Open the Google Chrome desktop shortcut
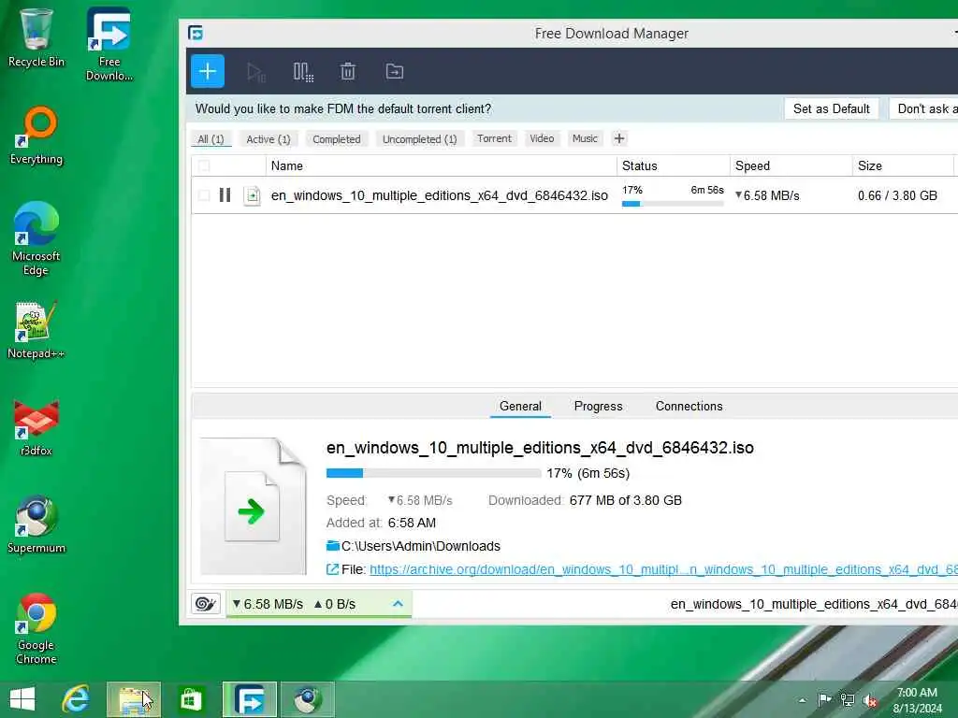Image resolution: width=958 pixels, height=718 pixels. pos(36,628)
